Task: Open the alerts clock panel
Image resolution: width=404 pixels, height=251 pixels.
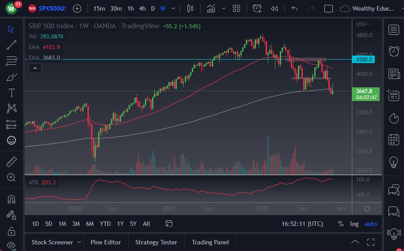Action: pyautogui.click(x=393, y=51)
